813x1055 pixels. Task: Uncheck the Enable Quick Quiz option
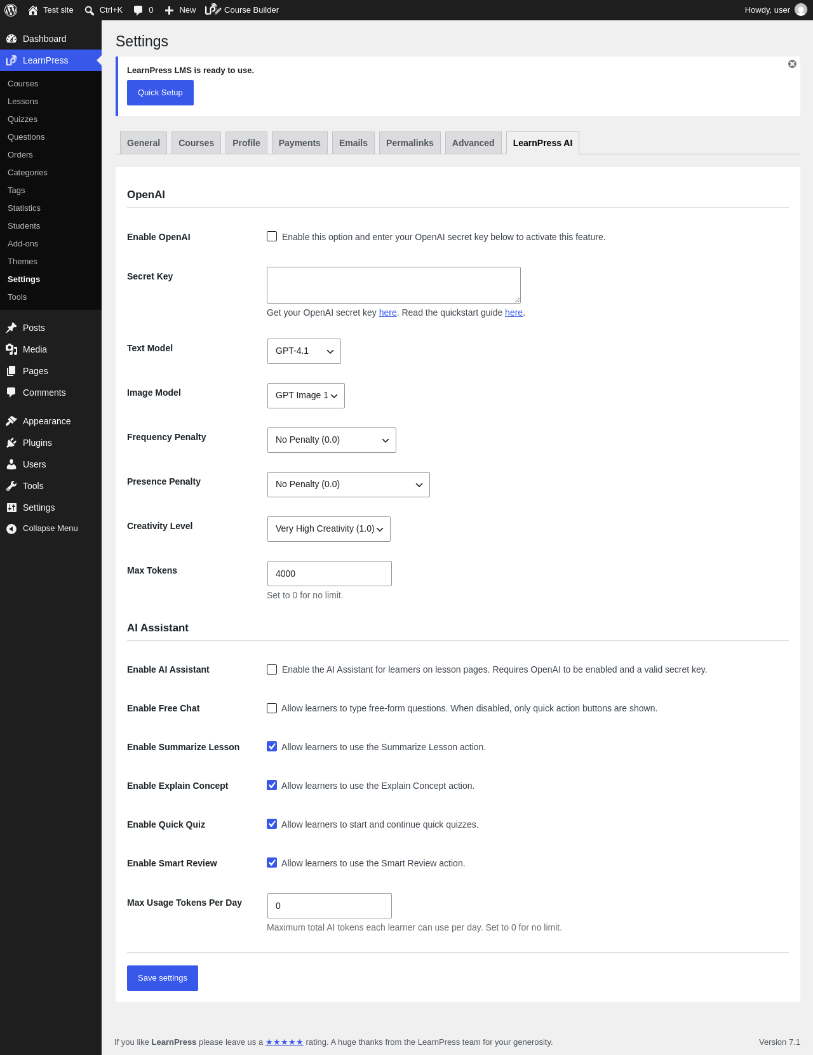pyautogui.click(x=272, y=824)
